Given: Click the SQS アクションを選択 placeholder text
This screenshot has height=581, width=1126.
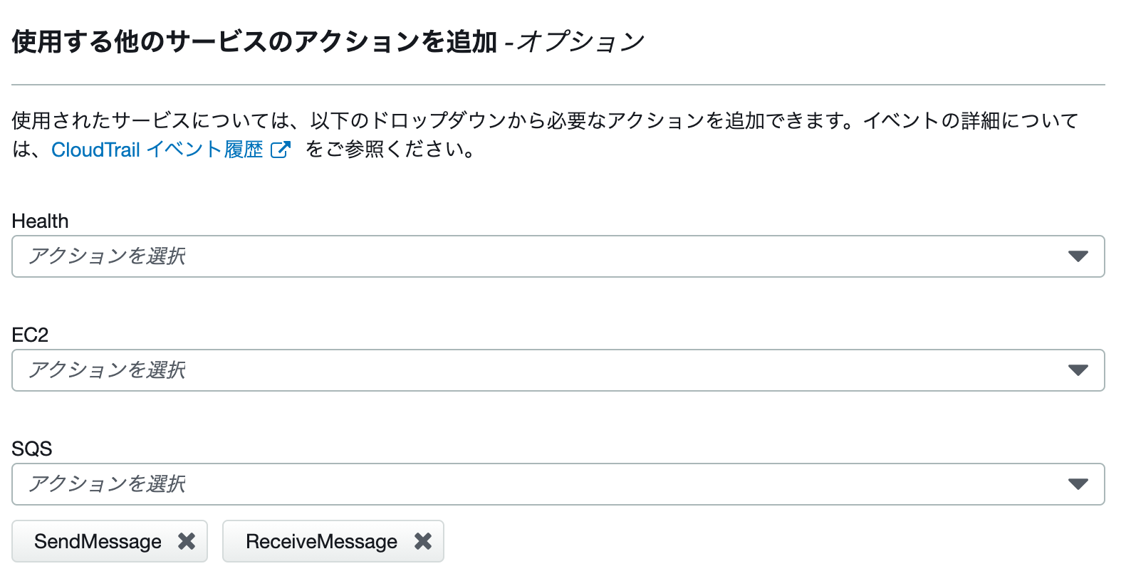Looking at the screenshot, I should pos(107,484).
